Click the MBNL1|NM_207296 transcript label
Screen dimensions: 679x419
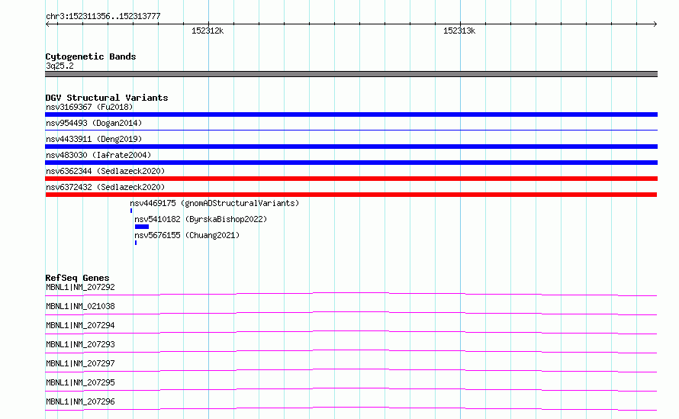point(80,401)
